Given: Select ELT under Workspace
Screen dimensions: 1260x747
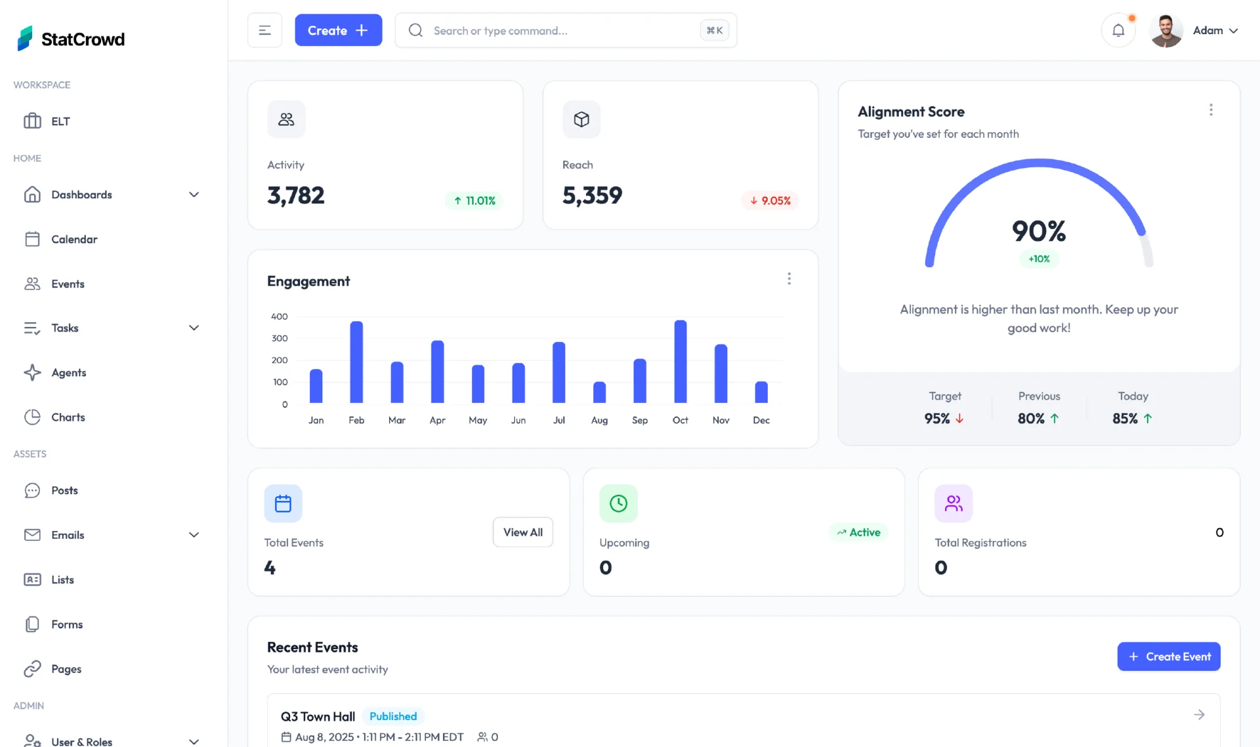Looking at the screenshot, I should tap(61, 121).
